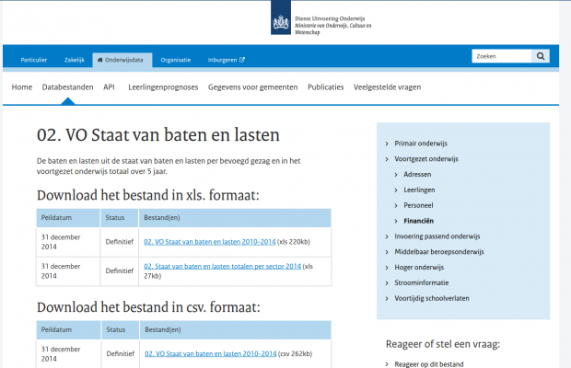Click the chevron beside Voortijdig schoolverlaten
The height and width of the screenshot is (368, 571).
387,299
